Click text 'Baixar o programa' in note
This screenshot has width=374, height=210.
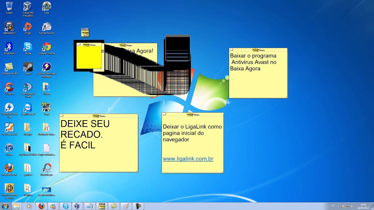point(253,56)
